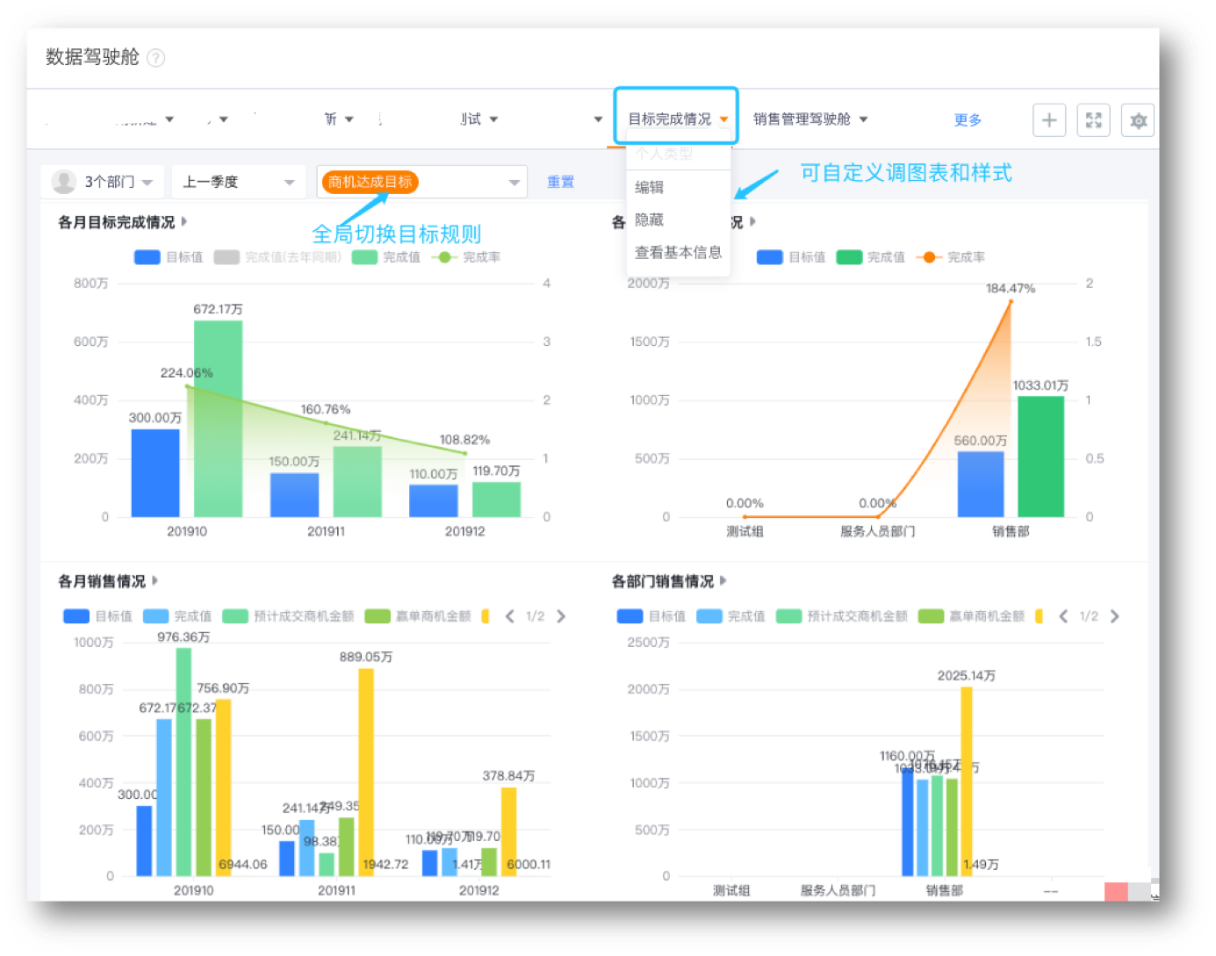This screenshot has width=1216, height=956.
Task: Toggle 赢单商机金额 legend in 各月销售情况 chart
Action: pyautogui.click(x=418, y=616)
